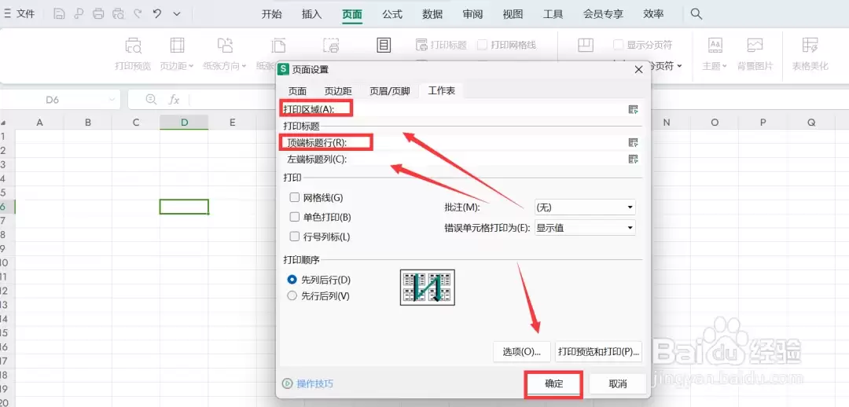Click the print icon in the quick access bar
Viewport: 849px width, 407px height.
(x=98, y=14)
